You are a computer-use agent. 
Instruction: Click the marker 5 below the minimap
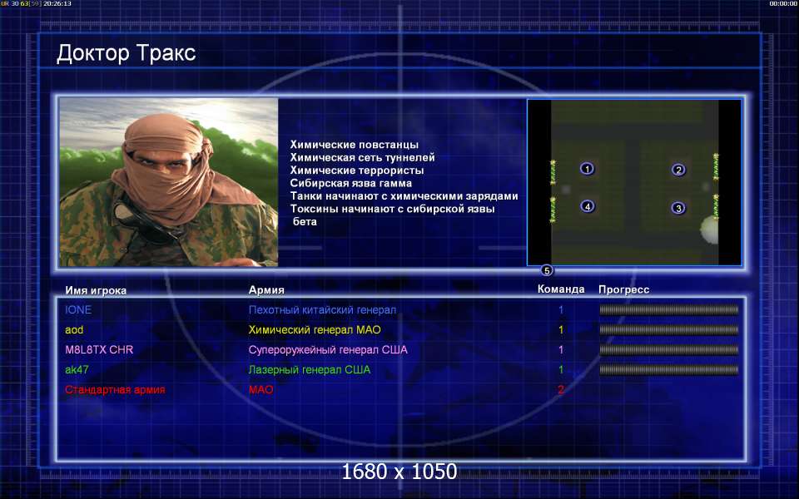coord(546,270)
